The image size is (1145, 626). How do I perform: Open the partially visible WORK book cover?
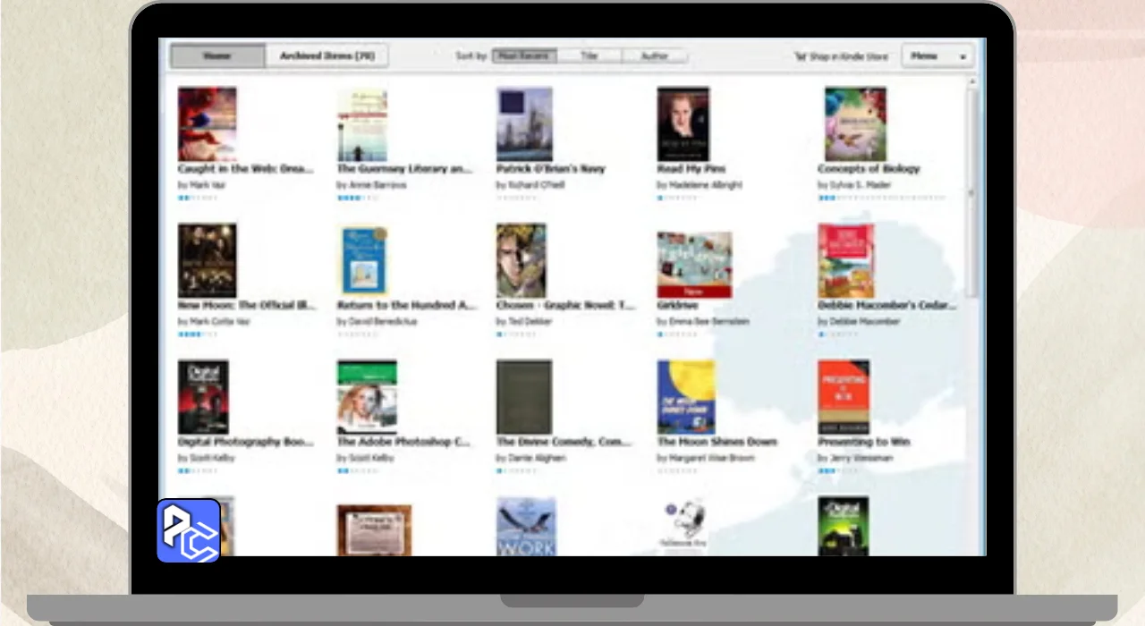click(x=526, y=527)
